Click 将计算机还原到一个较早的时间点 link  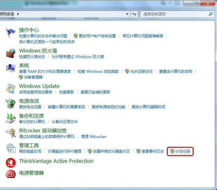(47, 42)
